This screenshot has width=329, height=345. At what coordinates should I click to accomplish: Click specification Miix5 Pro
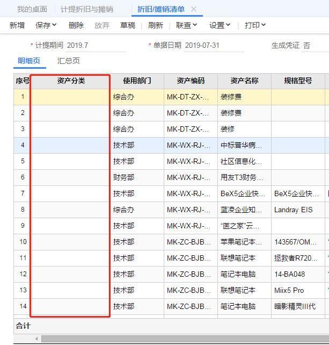(289, 290)
